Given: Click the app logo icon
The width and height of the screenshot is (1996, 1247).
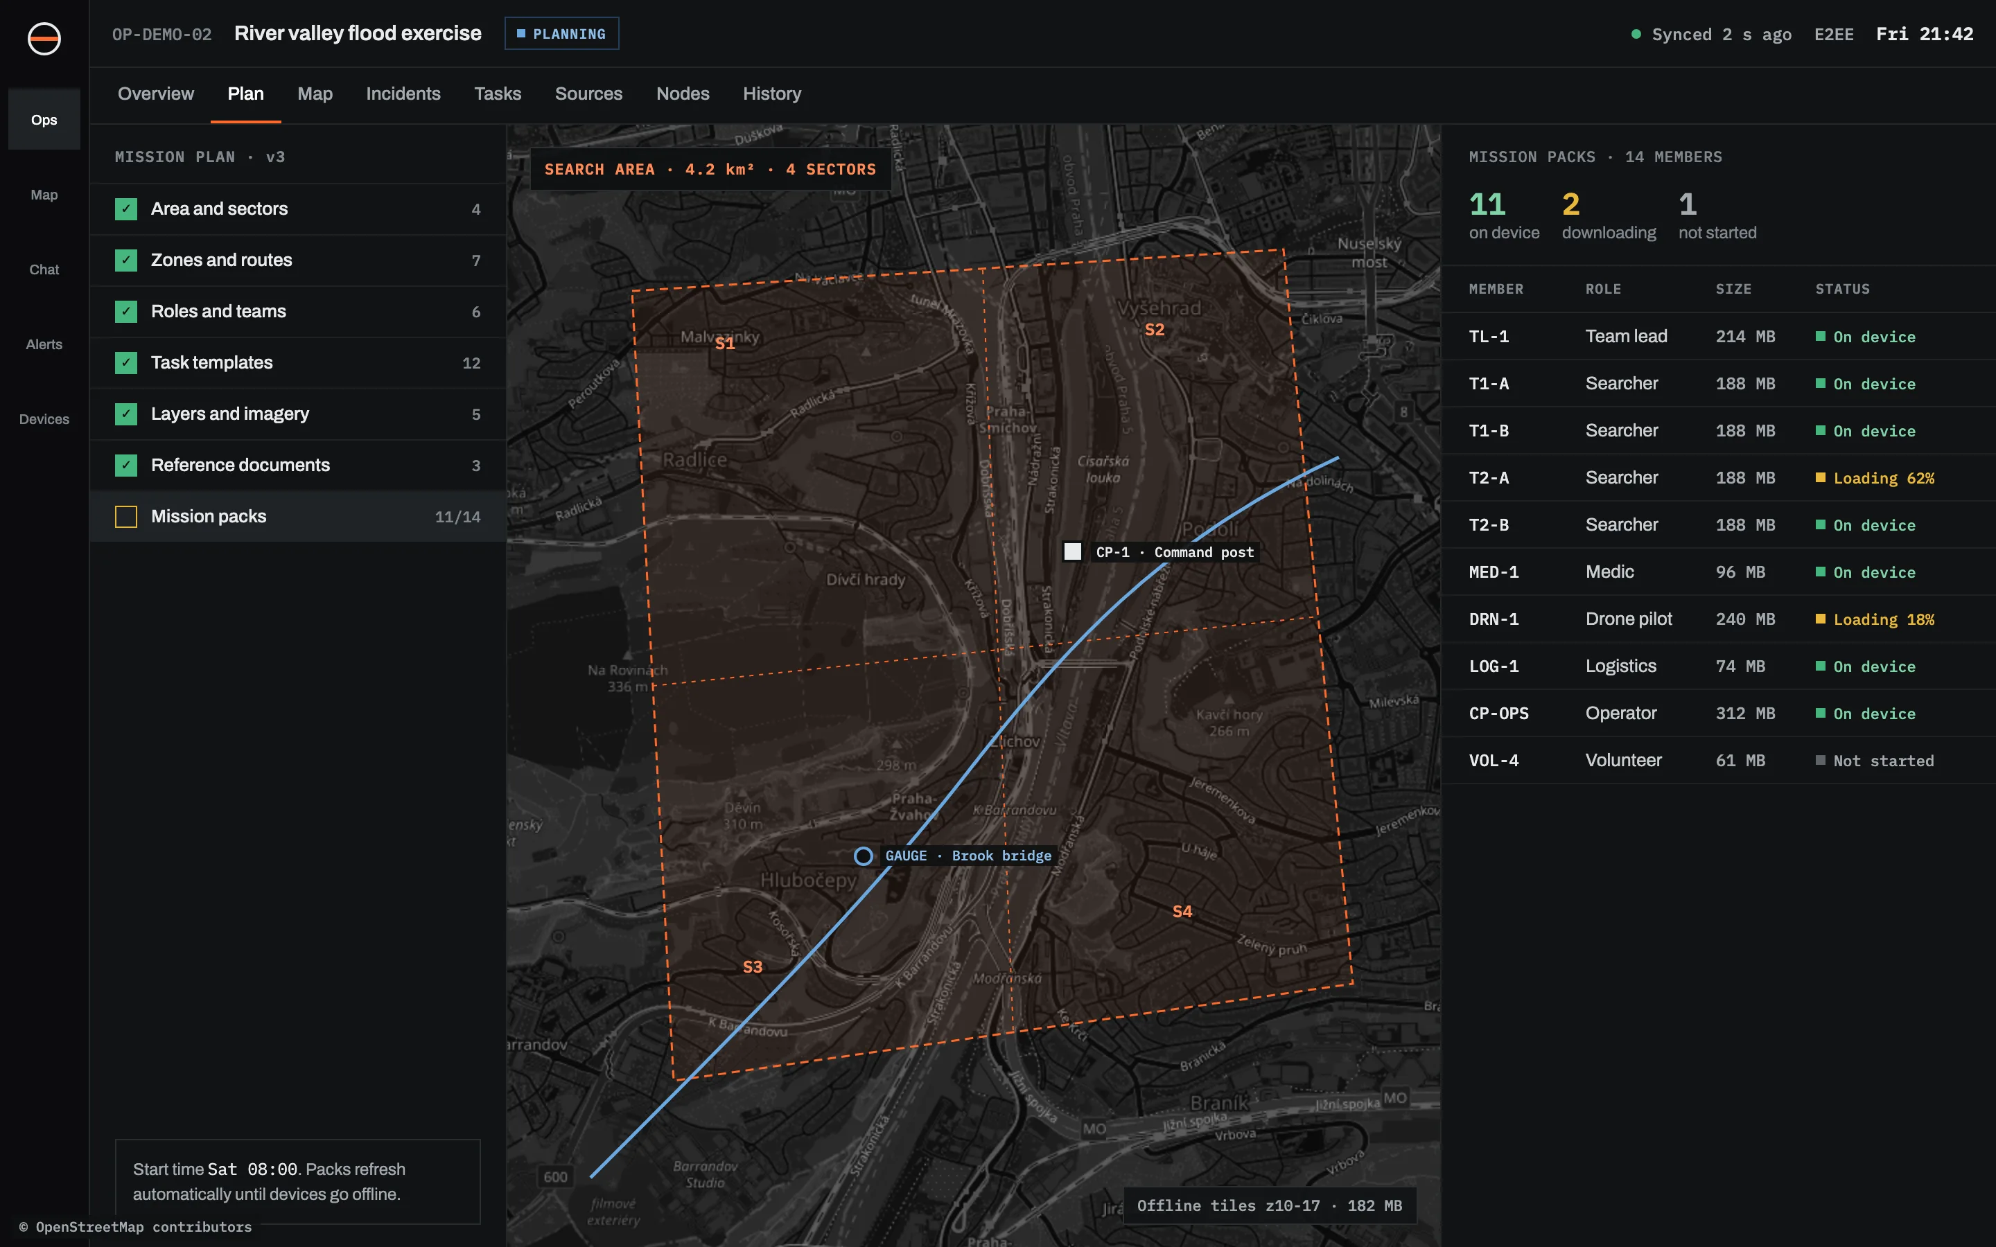Looking at the screenshot, I should [44, 38].
